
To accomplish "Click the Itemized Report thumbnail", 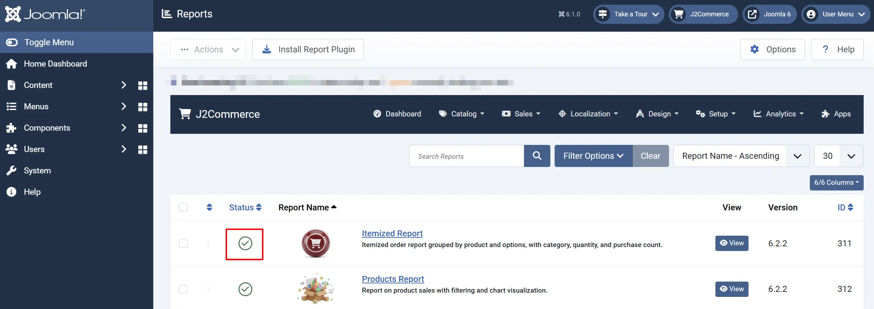I will tap(316, 243).
